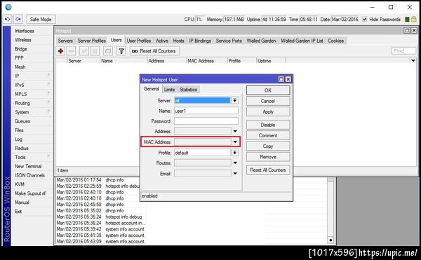Open the User Profiles tab
421x260 pixels.
139,41
